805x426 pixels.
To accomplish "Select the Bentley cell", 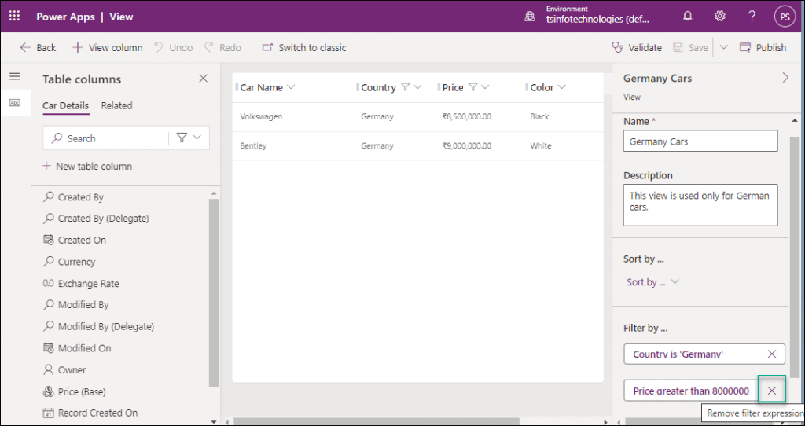I will pyautogui.click(x=254, y=145).
